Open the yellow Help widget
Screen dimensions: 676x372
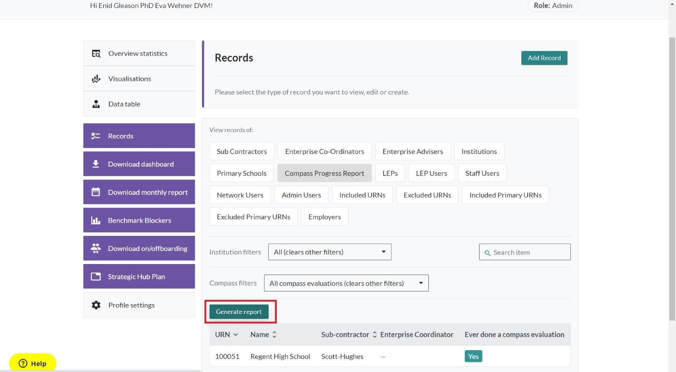click(33, 363)
